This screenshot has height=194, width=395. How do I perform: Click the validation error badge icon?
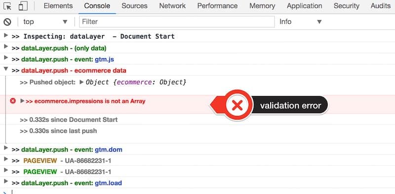[237, 105]
